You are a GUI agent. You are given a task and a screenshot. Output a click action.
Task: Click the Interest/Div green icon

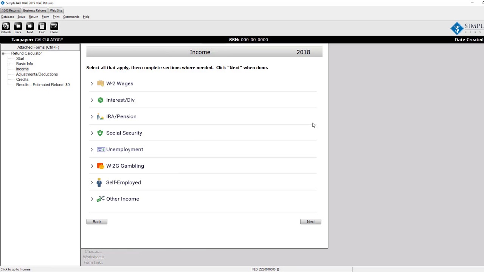(100, 100)
